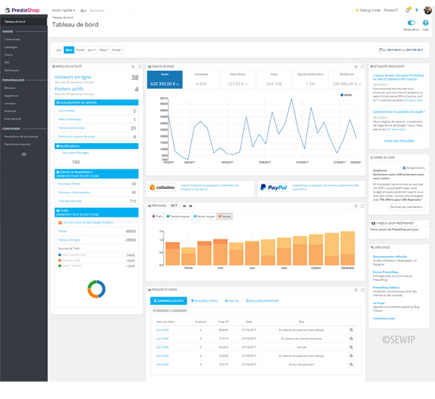Select the Année period button
Viewport: 435px width, 399px height.
(81, 50)
